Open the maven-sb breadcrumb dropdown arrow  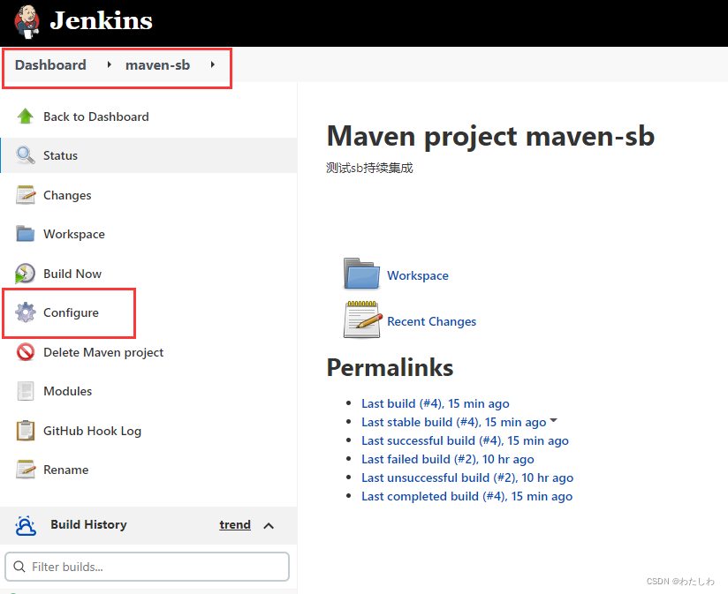click(x=213, y=64)
